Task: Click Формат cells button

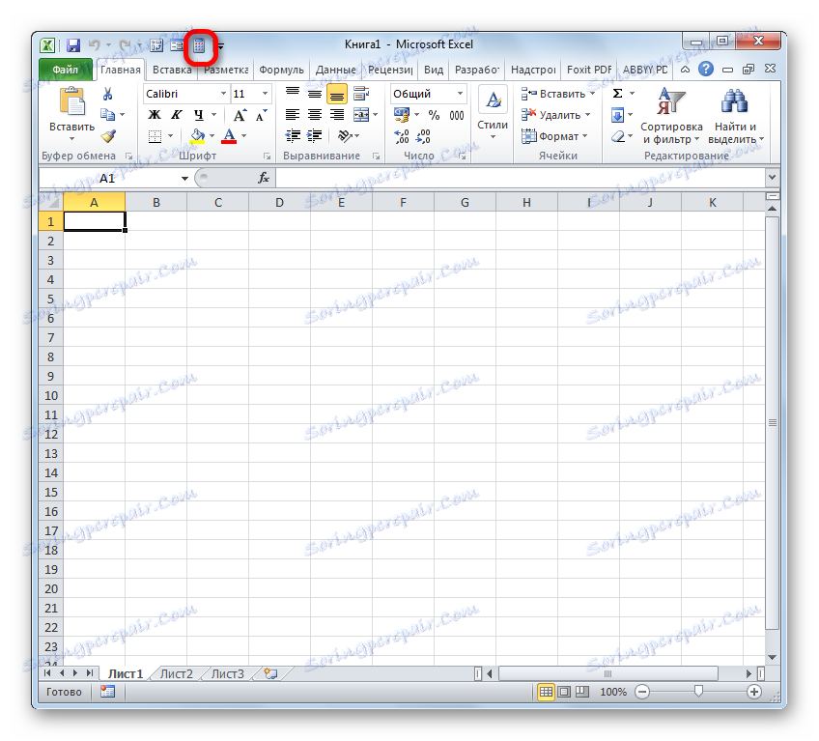Action: click(554, 136)
